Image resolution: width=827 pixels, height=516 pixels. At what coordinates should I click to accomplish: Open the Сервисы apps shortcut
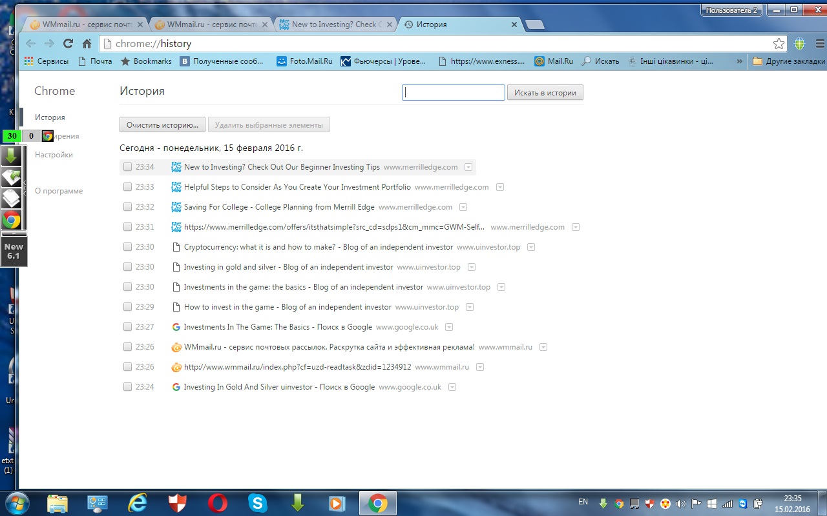coord(46,61)
